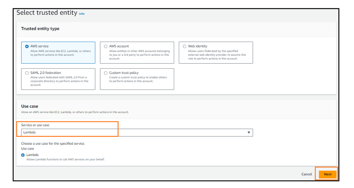Click the SAML 2.0 federation card description
354x188 pixels.
59,81
